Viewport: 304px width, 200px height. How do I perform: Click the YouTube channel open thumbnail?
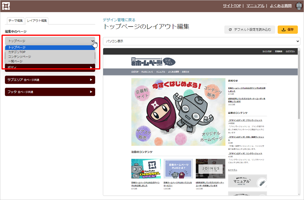(x=146, y=169)
